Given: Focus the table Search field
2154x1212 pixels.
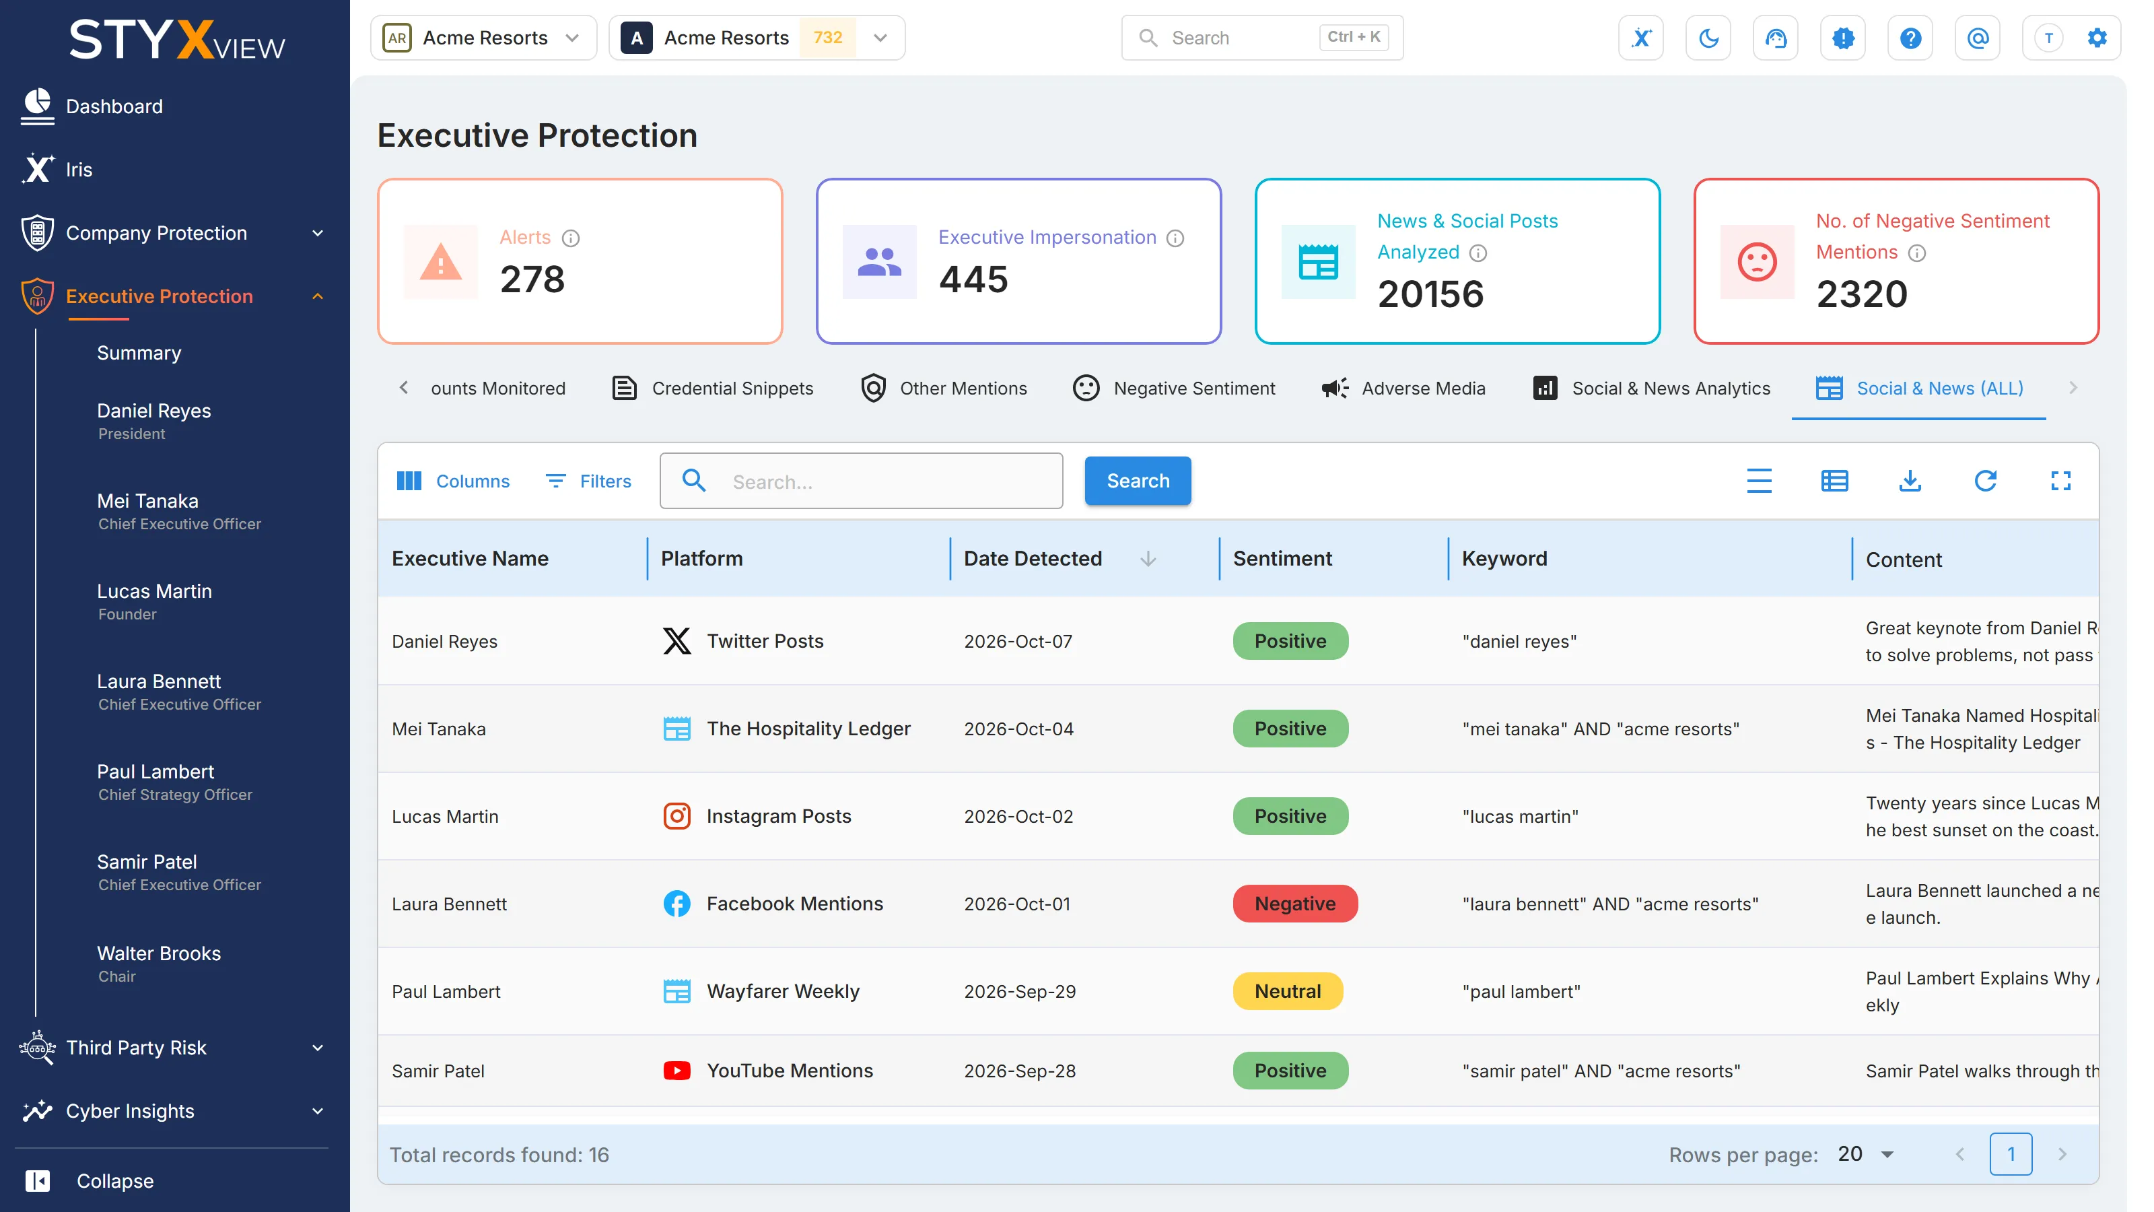Looking at the screenshot, I should (x=862, y=481).
